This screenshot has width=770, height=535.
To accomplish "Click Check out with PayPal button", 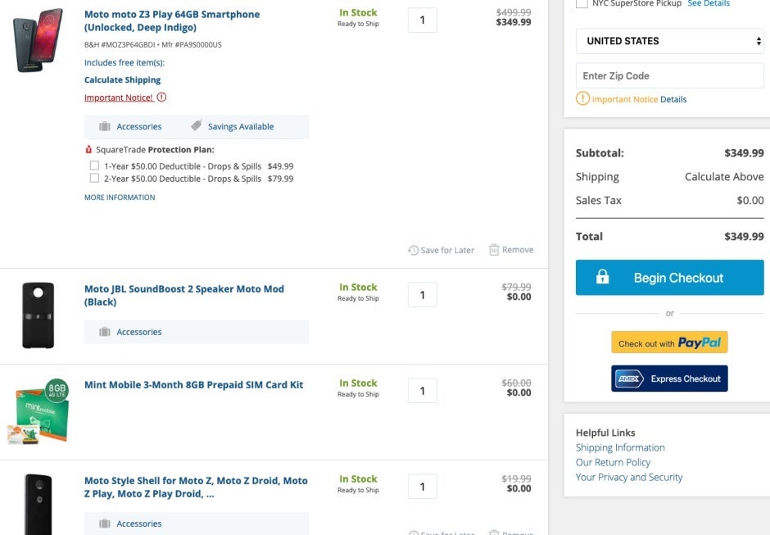I will click(x=669, y=342).
